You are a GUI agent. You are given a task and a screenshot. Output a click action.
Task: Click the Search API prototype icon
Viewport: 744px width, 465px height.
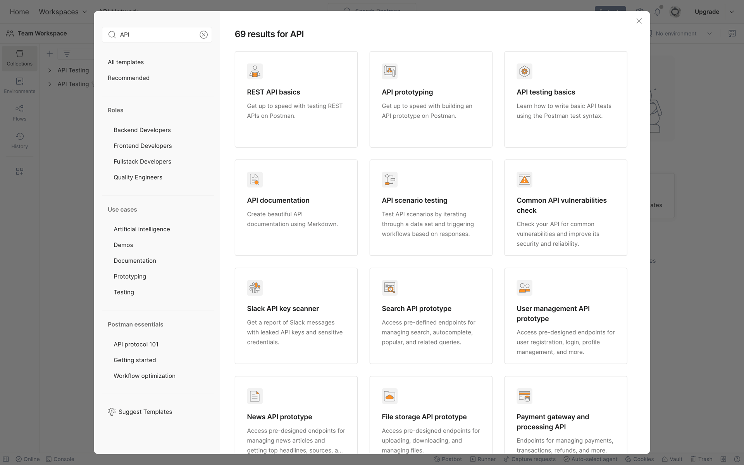coord(389,288)
